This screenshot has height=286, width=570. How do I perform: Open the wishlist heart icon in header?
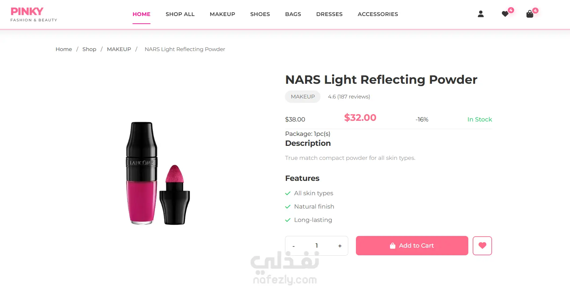[505, 14]
